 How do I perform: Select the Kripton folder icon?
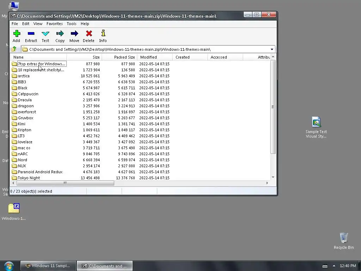[x=14, y=130]
